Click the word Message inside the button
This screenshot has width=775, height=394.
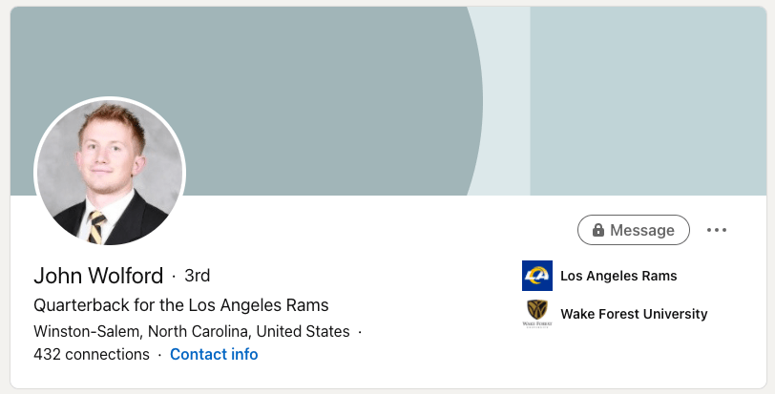pos(642,230)
